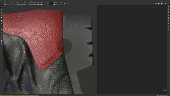Viewport: 170px width, 96px height.
Task: Click the yellow warning message in the status bar
Action: pos(19,95)
